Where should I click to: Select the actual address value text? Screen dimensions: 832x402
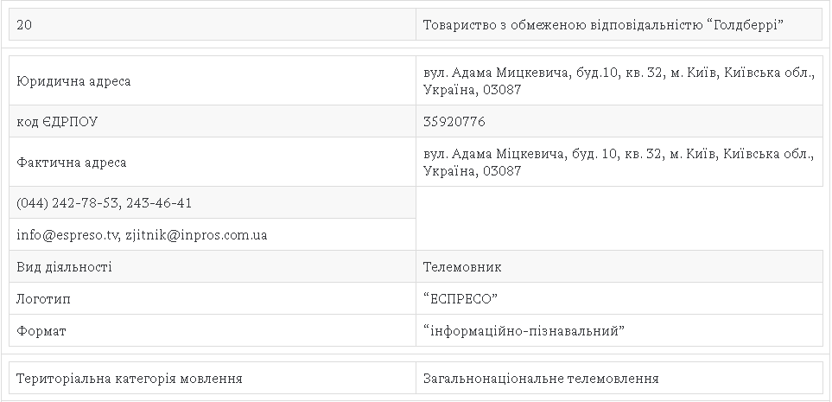point(619,163)
